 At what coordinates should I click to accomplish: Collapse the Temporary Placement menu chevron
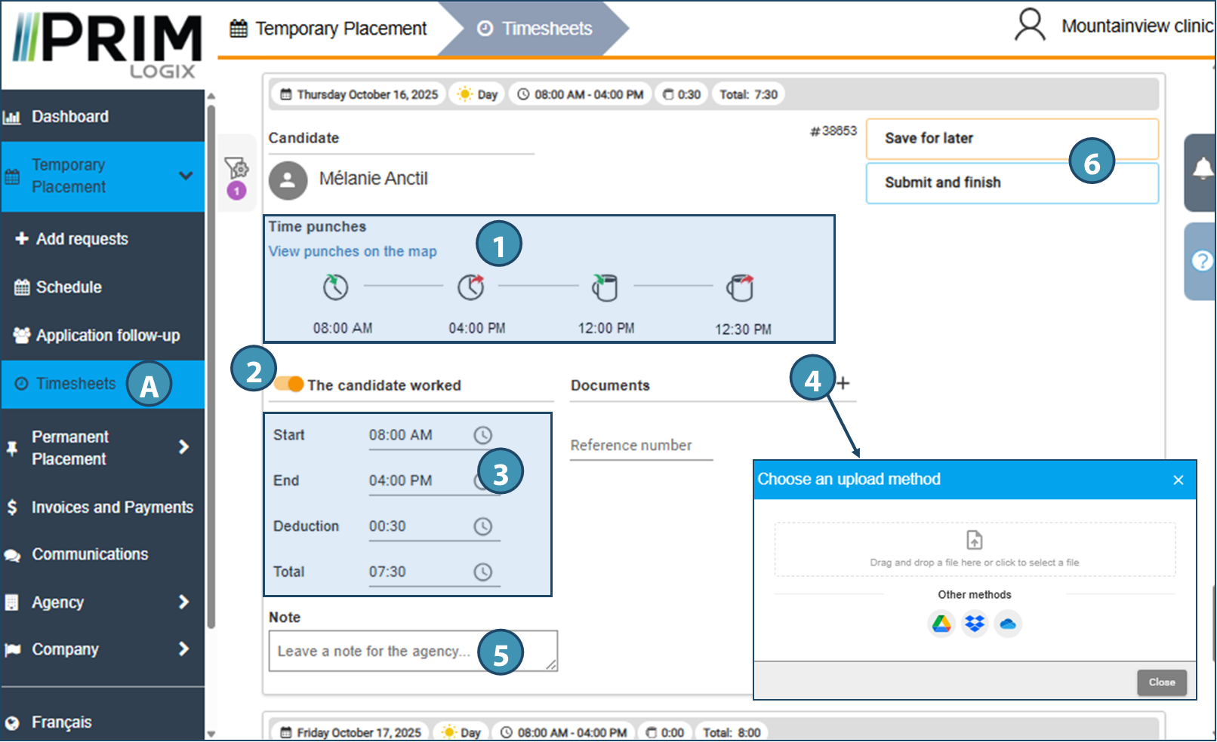tap(185, 176)
